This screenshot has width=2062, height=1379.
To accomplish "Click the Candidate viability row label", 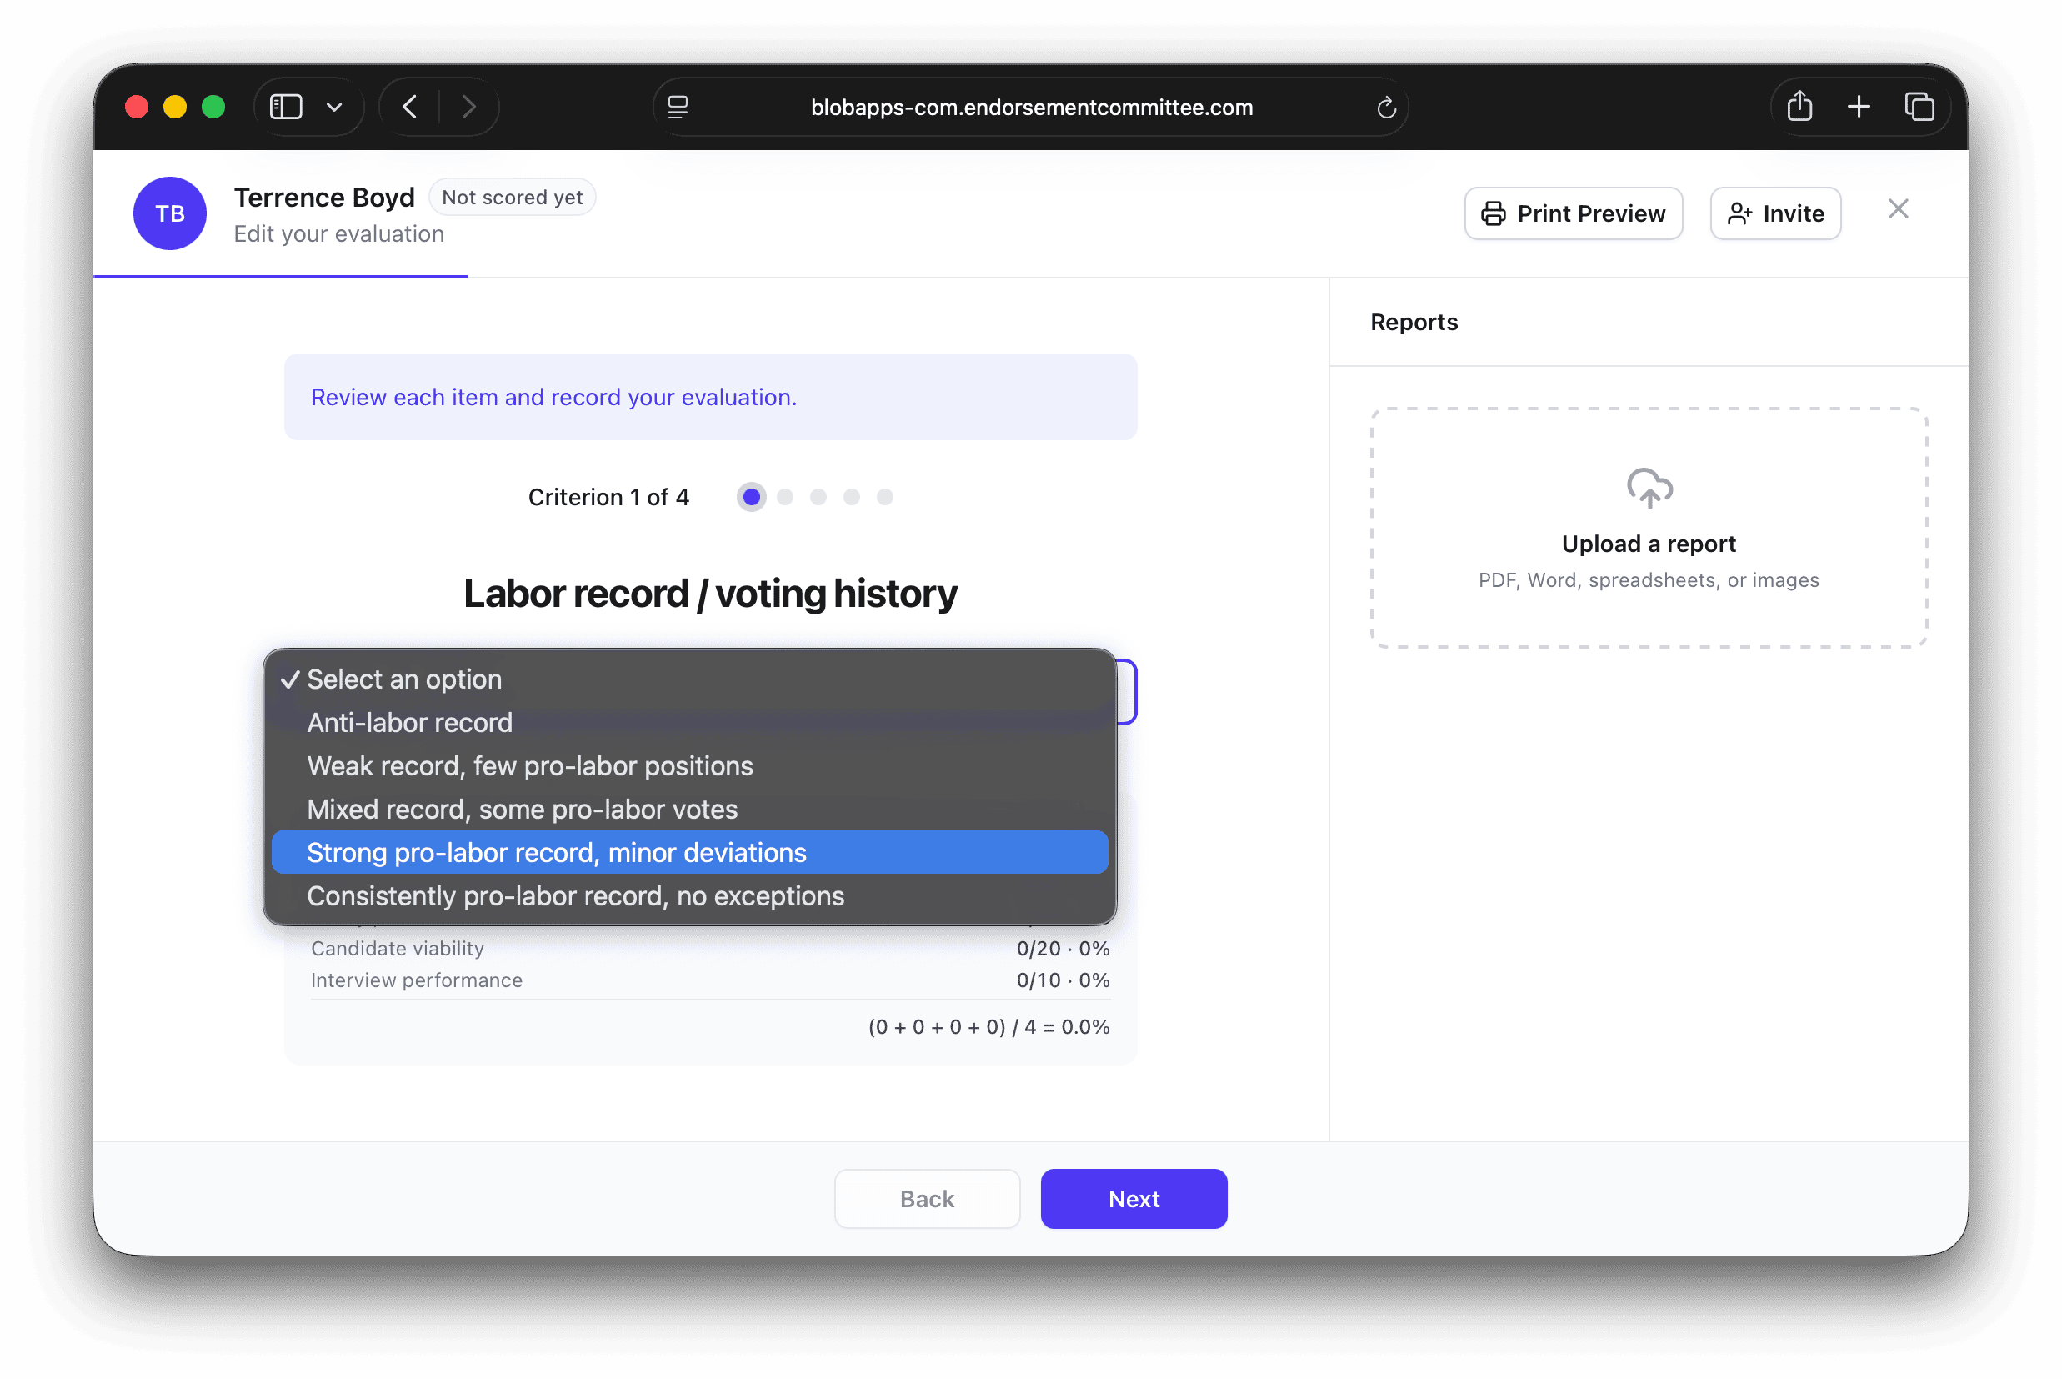I will [x=398, y=948].
